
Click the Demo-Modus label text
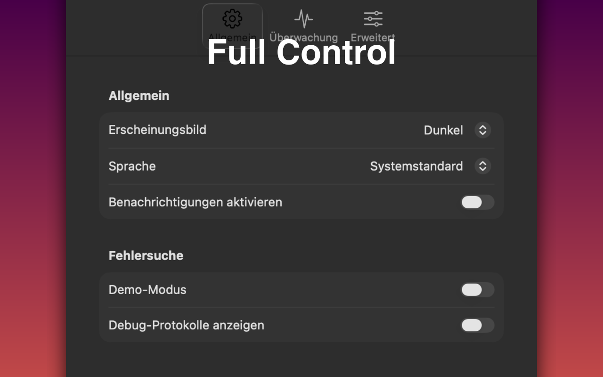point(147,289)
